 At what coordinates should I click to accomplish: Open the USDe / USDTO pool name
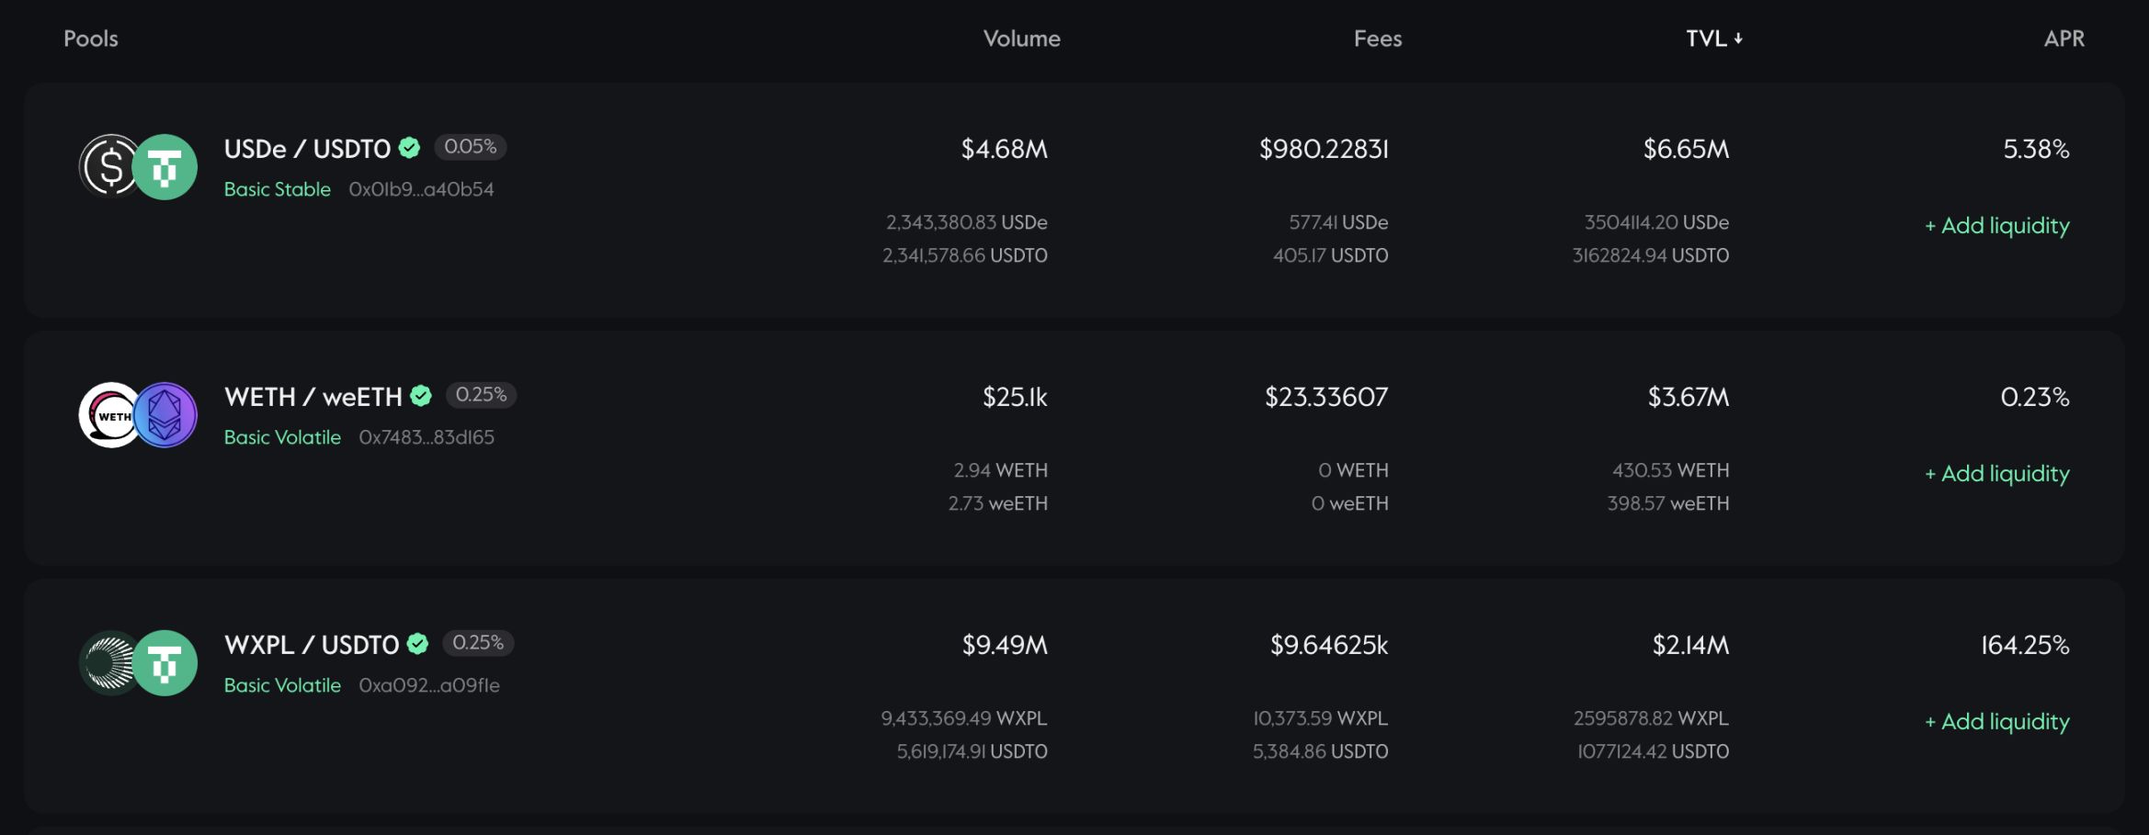[x=307, y=149]
